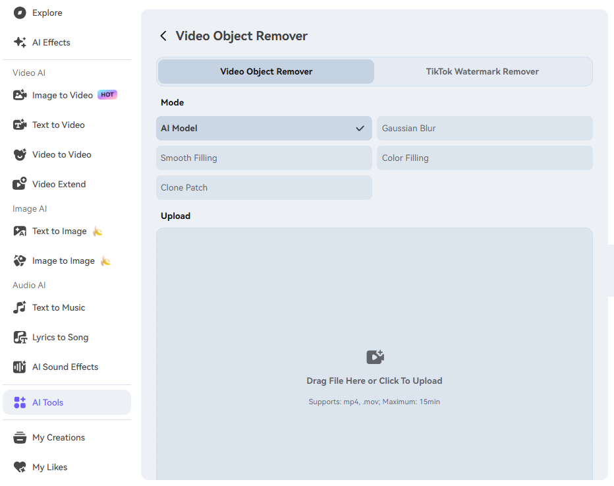The height and width of the screenshot is (486, 614).
Task: Switch to TikTok Watermark Remover tab
Action: 482,72
